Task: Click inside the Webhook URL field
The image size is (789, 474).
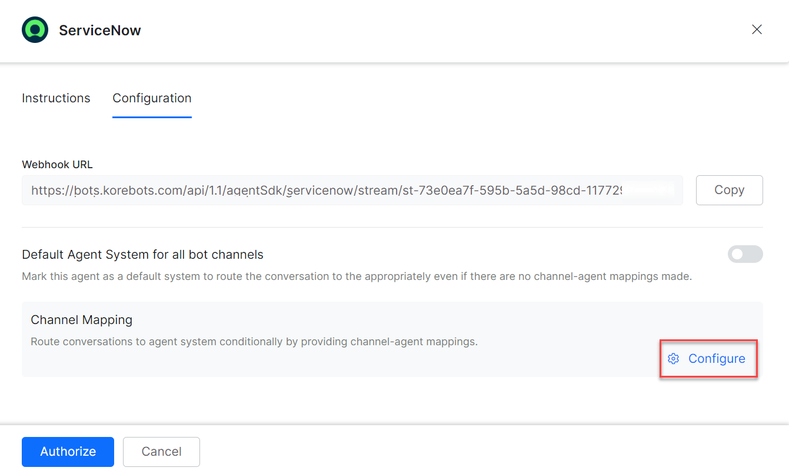Action: (352, 190)
